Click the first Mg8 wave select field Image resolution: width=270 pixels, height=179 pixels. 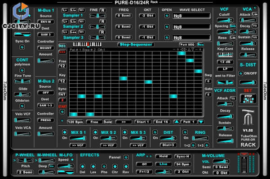click(x=191, y=16)
